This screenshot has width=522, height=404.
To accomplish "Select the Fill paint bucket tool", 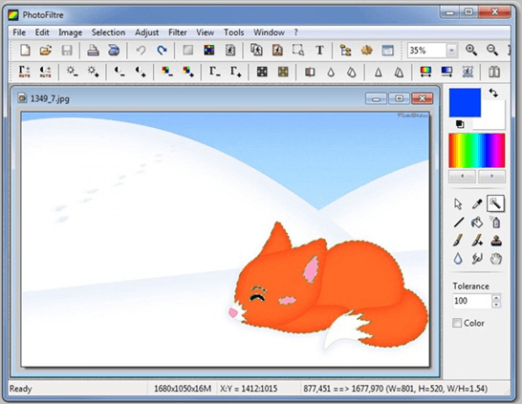I will tap(477, 223).
